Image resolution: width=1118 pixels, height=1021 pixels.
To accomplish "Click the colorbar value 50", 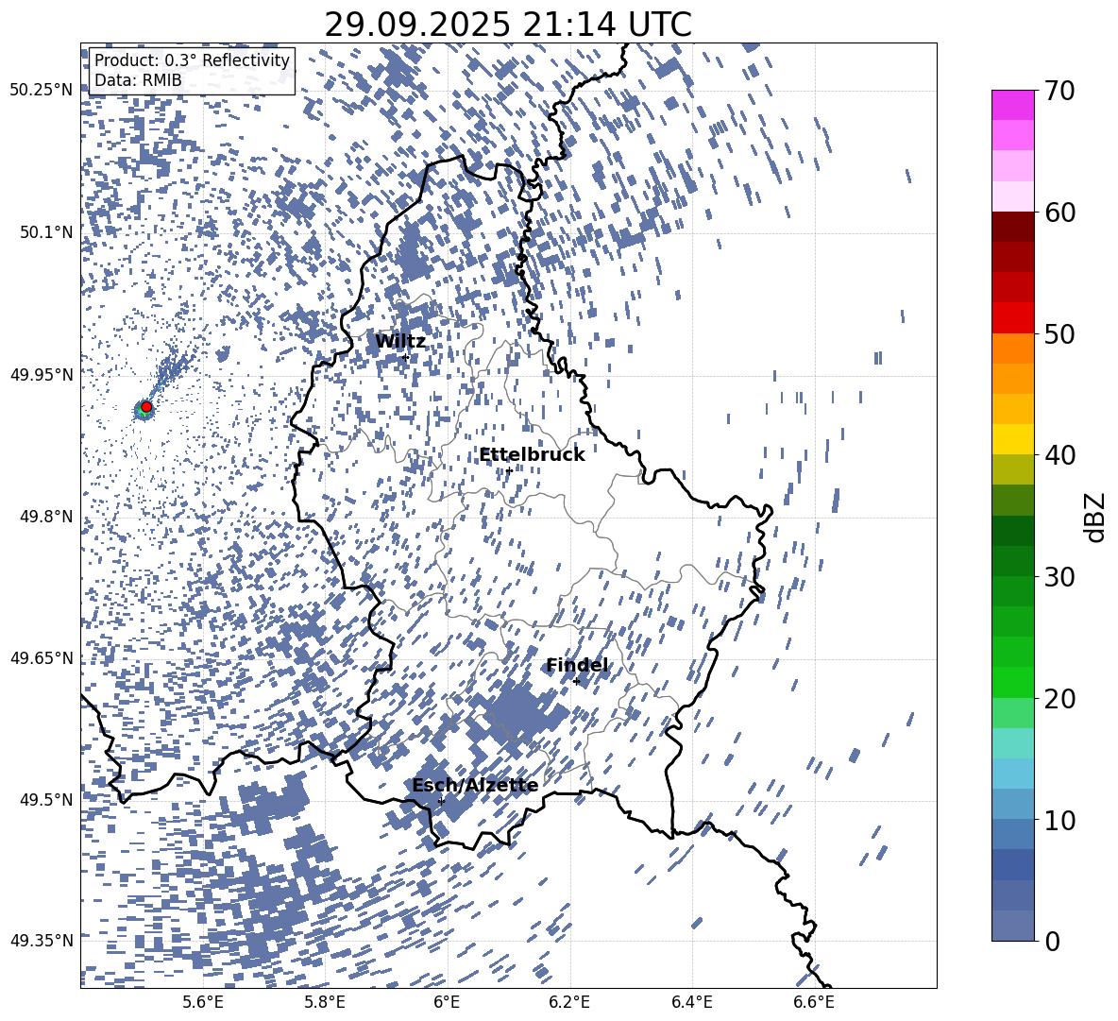I will click(x=1060, y=333).
